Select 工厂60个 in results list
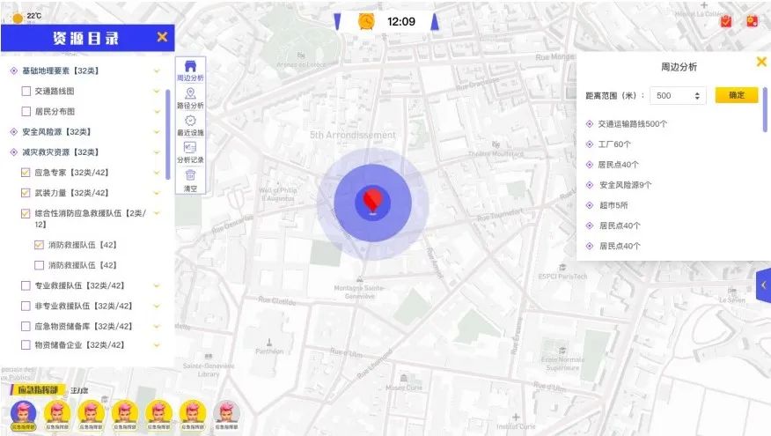Viewport: 771px width, 436px height. 614,144
